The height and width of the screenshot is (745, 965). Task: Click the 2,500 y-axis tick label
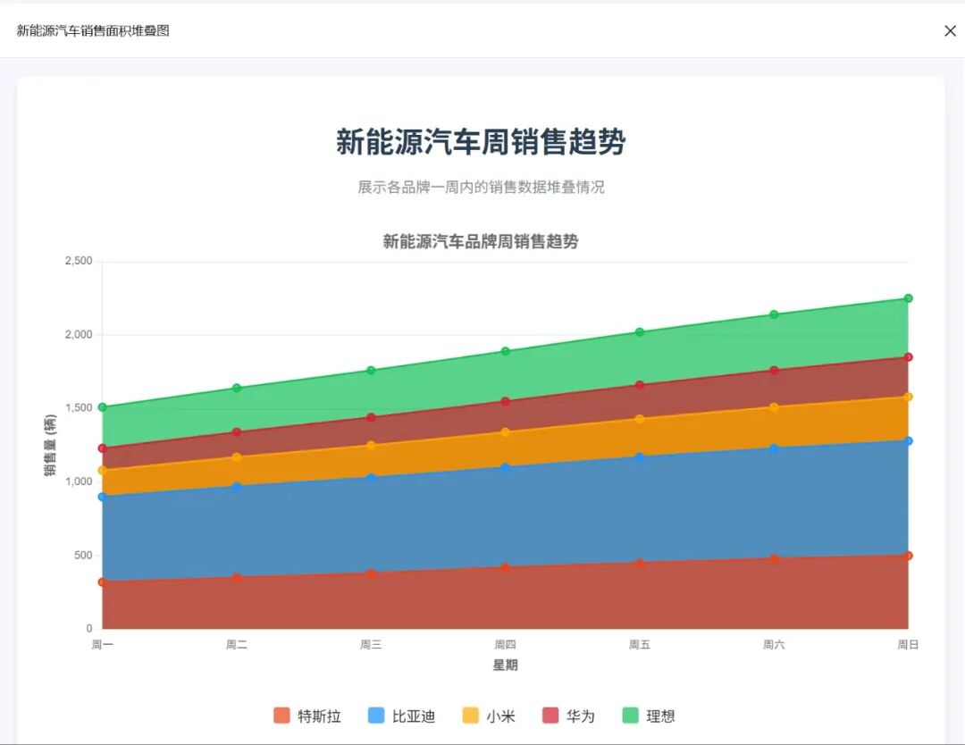click(79, 260)
